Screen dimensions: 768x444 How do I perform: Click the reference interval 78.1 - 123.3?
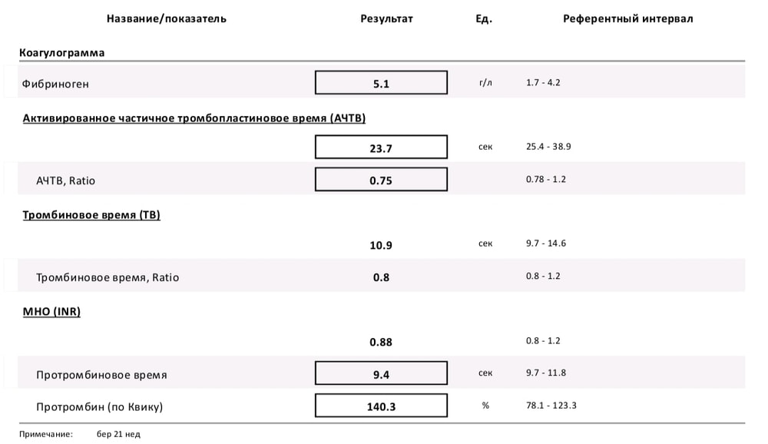[551, 405]
